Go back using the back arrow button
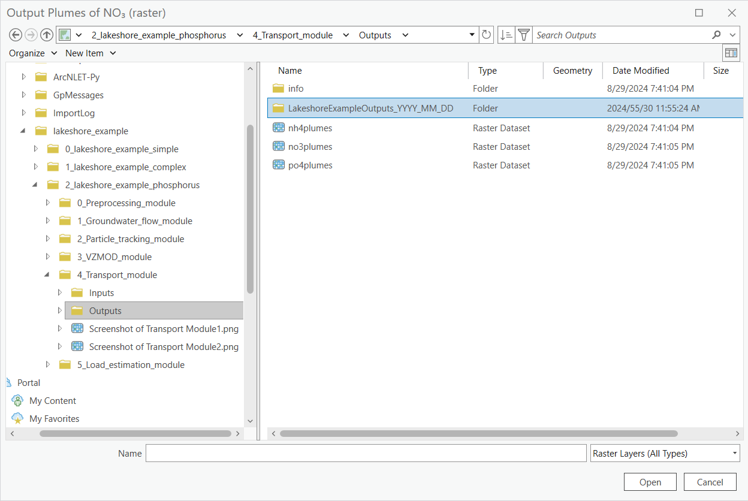The width and height of the screenshot is (748, 501). (16, 35)
